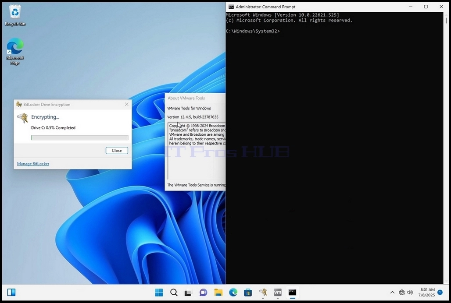This screenshot has width=451, height=303.
Task: Click the Windows Start button
Action: (159, 292)
